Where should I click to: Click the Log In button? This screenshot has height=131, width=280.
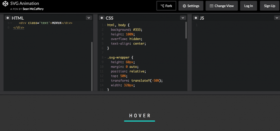249,6
